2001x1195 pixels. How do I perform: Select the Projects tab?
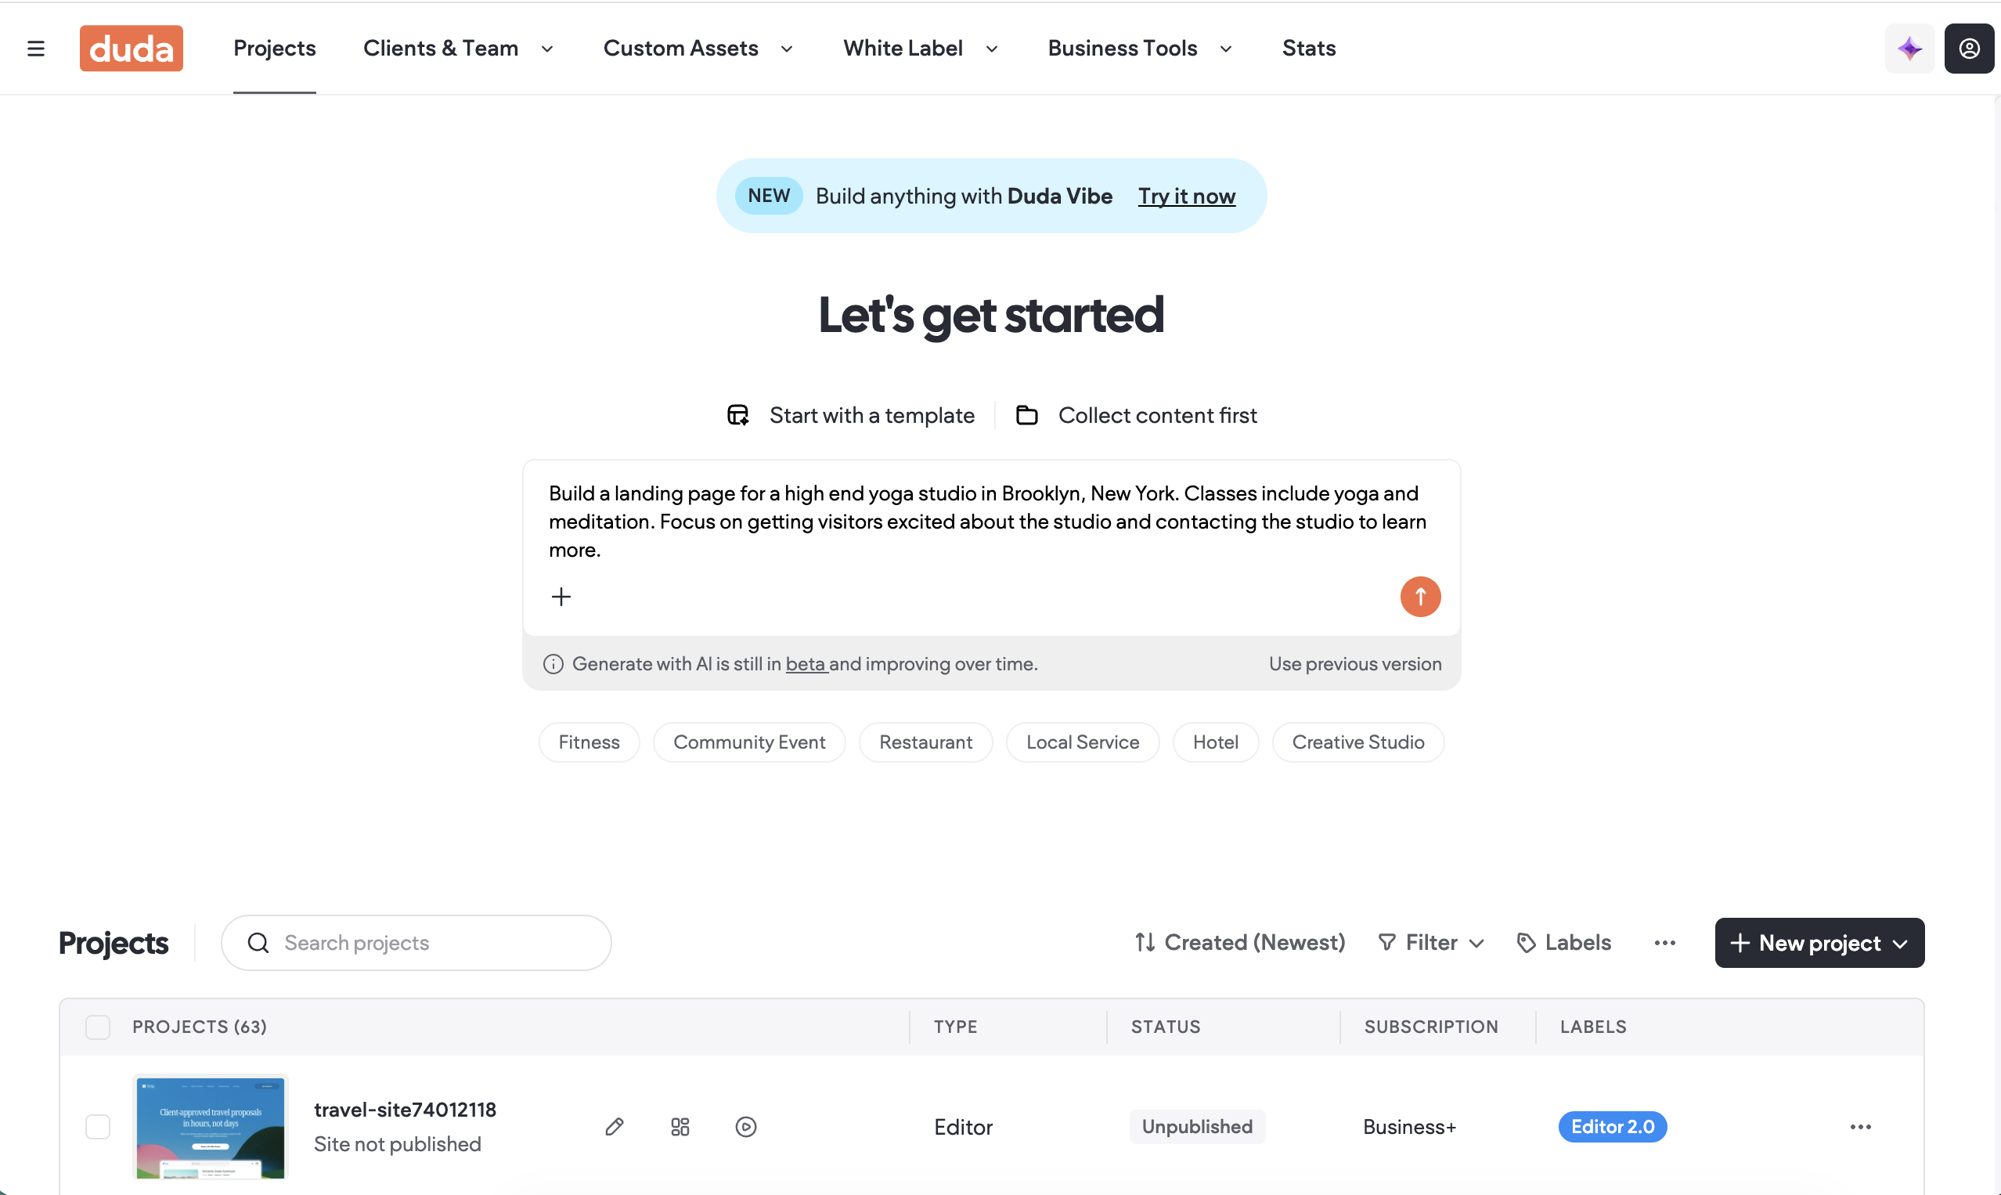pyautogui.click(x=275, y=49)
